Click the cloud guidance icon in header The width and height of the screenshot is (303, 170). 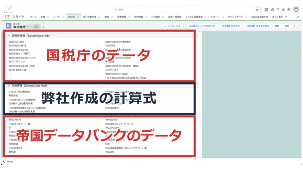273,10
